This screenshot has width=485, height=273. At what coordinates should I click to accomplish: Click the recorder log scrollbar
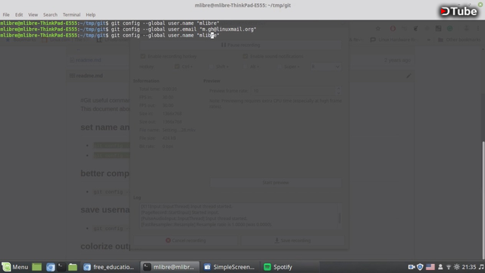pyautogui.click(x=339, y=218)
